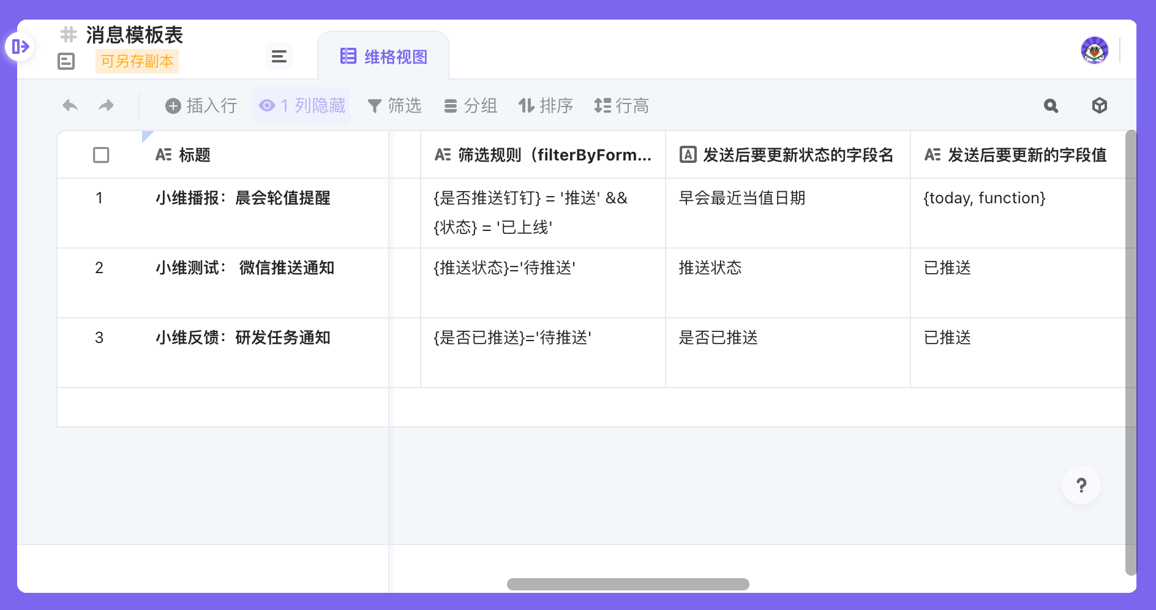The height and width of the screenshot is (610, 1156).
Task: Open the view list menu icon
Action: tap(279, 57)
